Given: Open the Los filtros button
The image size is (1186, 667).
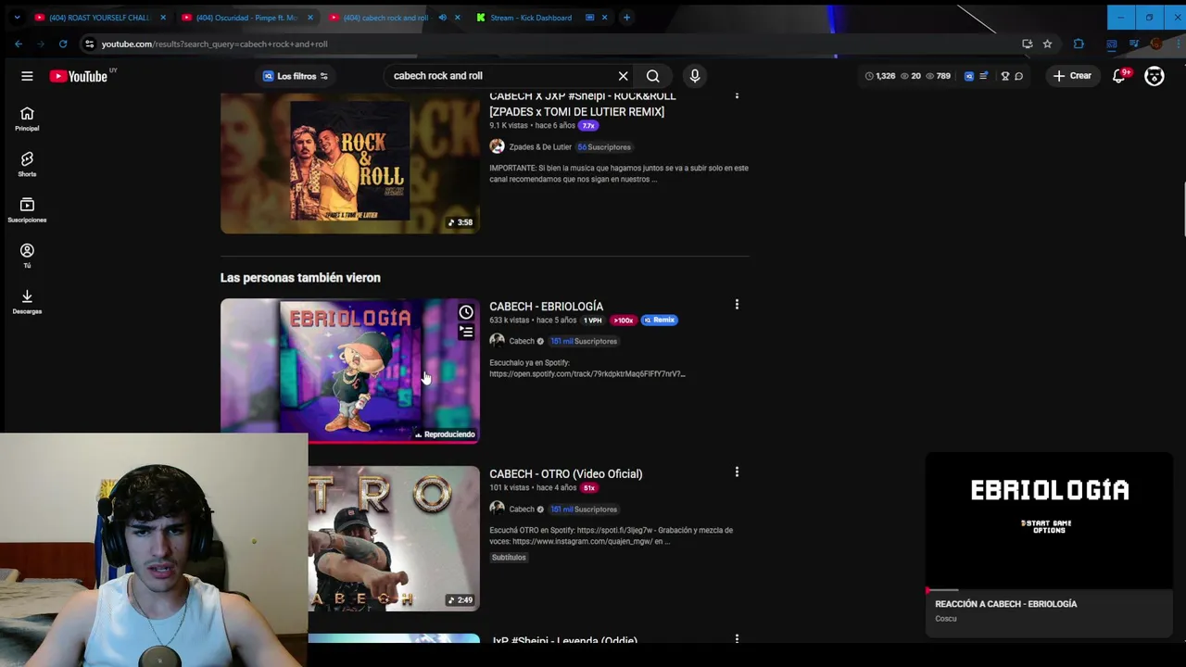Looking at the screenshot, I should click(x=296, y=76).
